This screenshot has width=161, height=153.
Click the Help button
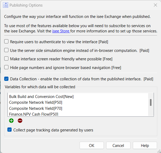[145, 145]
